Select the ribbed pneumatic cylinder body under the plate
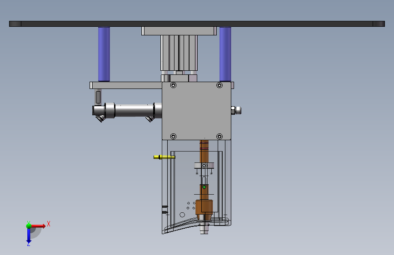Viewport: 394px width, 255px height. pyautogui.click(x=179, y=53)
